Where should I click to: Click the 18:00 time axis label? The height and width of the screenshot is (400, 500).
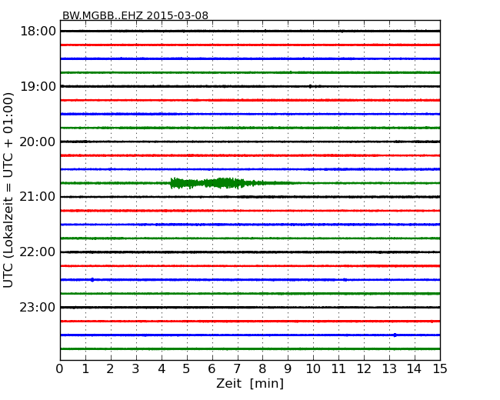pos(38,32)
